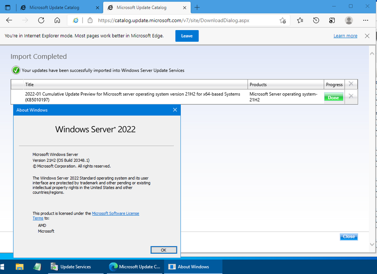Open the Favorites list
The image size is (377, 274).
tap(300, 20)
